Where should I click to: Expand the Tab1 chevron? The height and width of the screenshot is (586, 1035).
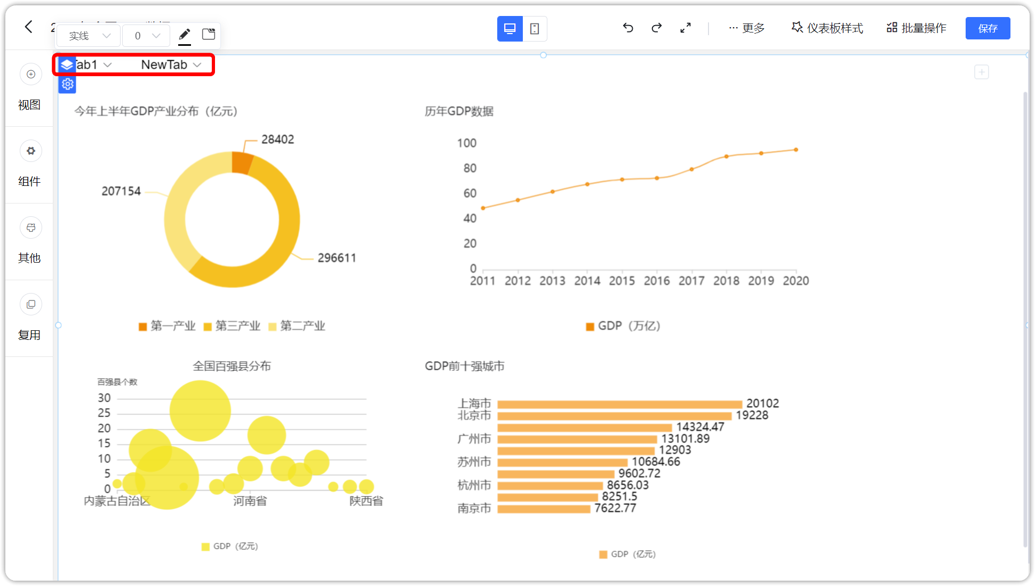pyautogui.click(x=108, y=65)
